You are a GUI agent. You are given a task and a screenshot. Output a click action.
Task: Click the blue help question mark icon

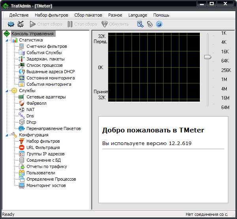click(159, 24)
